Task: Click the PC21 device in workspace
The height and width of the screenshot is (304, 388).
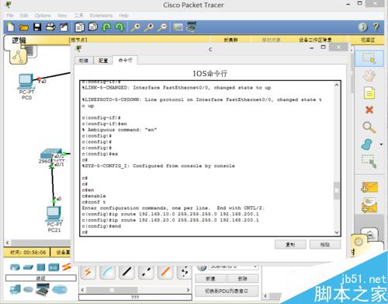Action: pos(54,219)
